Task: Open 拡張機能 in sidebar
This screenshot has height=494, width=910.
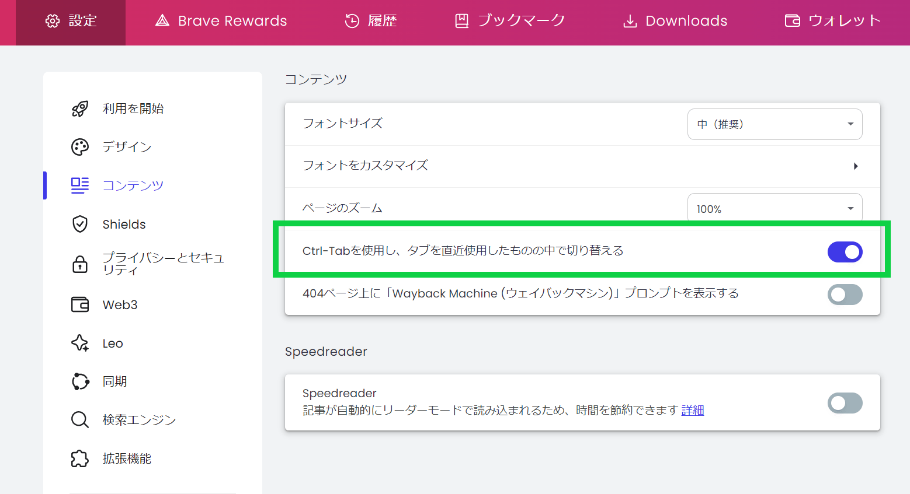Action: tap(127, 458)
